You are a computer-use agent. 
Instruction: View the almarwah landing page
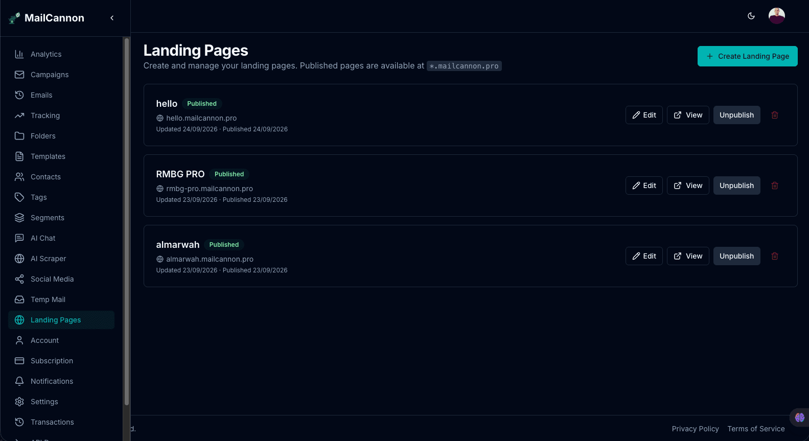click(x=688, y=256)
